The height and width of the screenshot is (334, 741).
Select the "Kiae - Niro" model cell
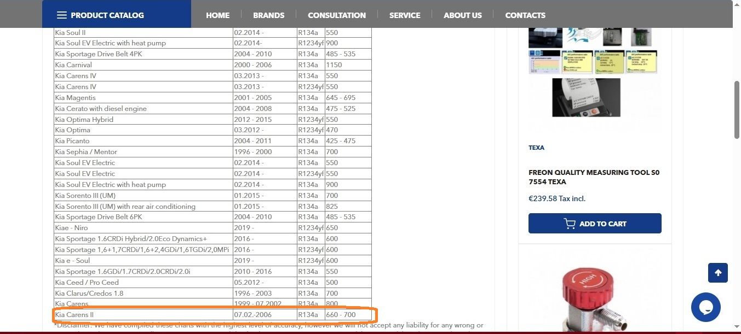coord(143,228)
